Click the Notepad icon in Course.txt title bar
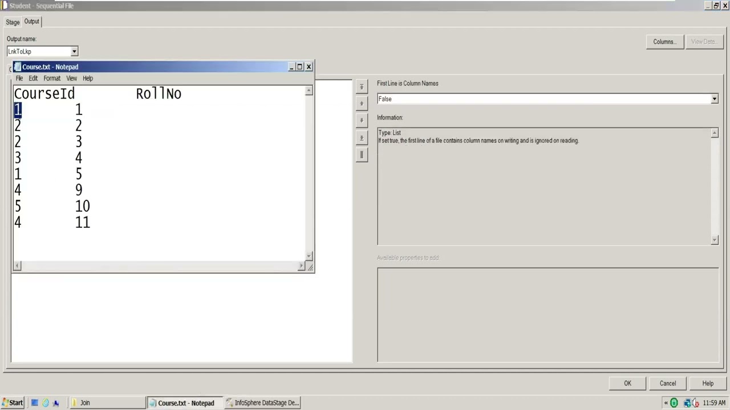Image resolution: width=730 pixels, height=410 pixels. [x=18, y=67]
